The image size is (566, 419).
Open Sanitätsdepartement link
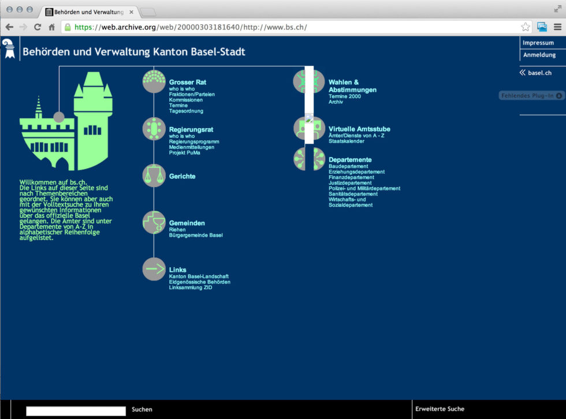tap(353, 194)
